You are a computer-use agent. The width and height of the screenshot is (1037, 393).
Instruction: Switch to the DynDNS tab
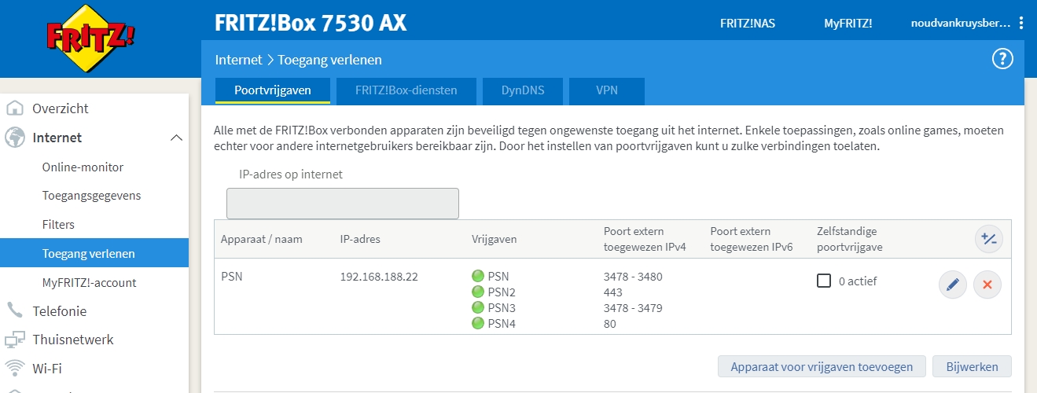pos(522,90)
